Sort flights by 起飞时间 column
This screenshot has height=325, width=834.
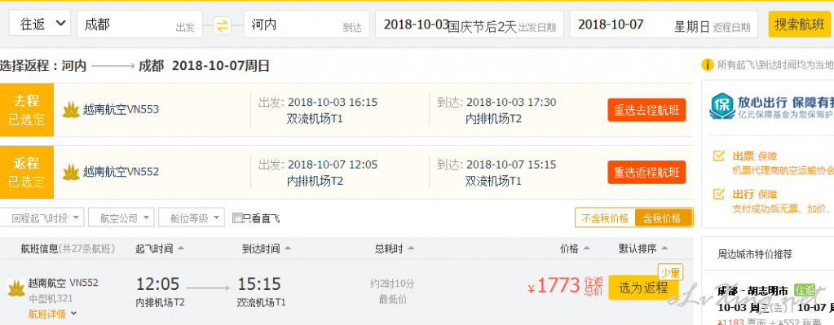(160, 248)
